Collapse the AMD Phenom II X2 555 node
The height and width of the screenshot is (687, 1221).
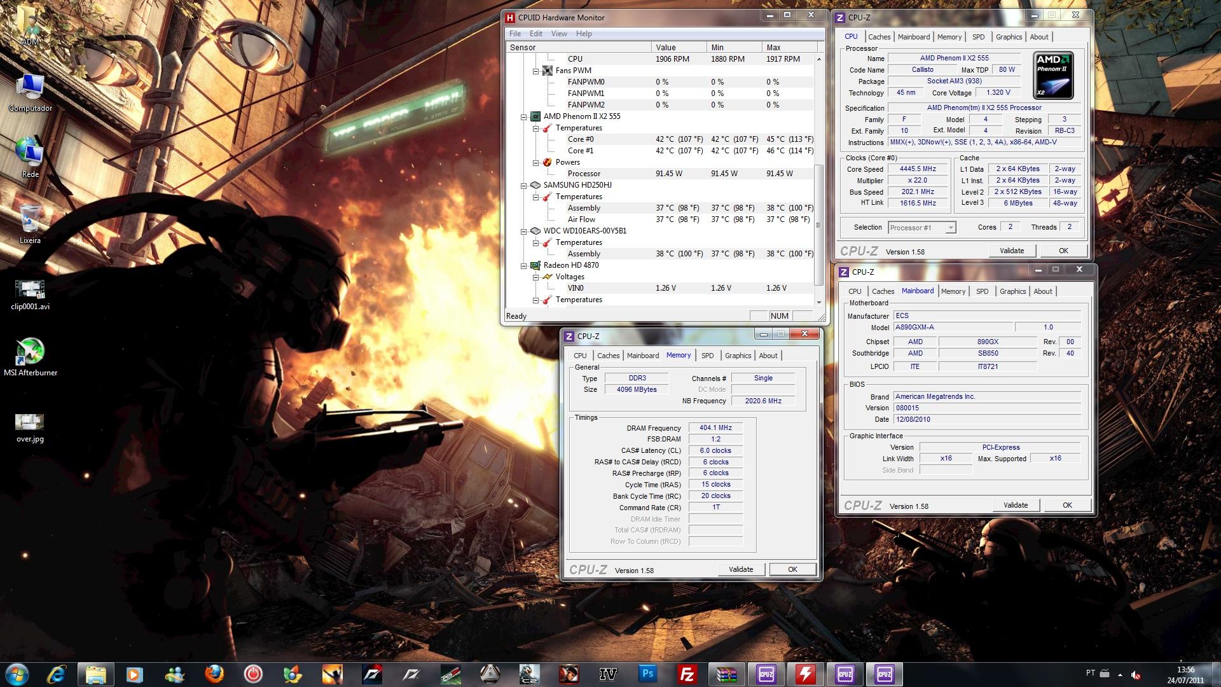point(523,116)
